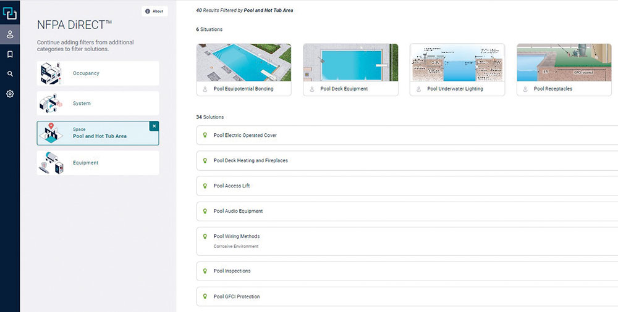This screenshot has width=618, height=312.
Task: Click the NFPA logo icon in sidebar
Action: (x=10, y=12)
